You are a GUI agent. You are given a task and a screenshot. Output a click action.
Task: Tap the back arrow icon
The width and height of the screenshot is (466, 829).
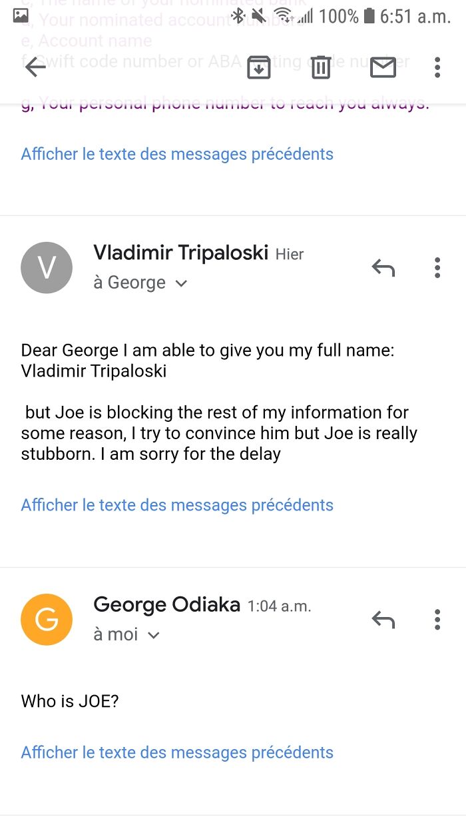(x=35, y=67)
